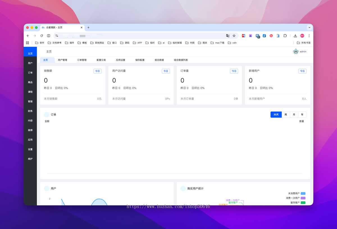The image size is (337, 229).
Task: Select 设置 in the left sidebar
Action: (30, 149)
